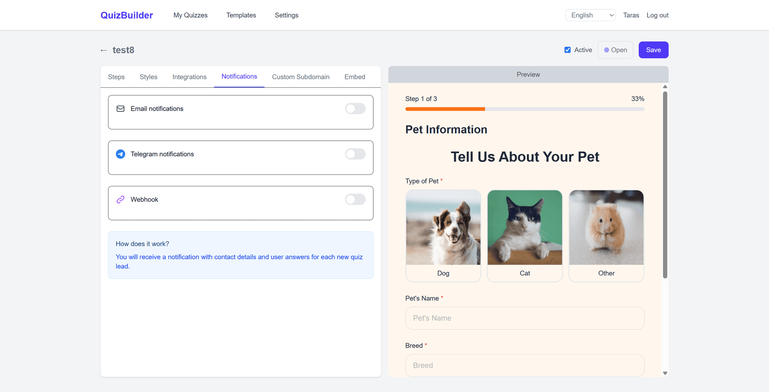Screen dimensions: 769x392
Task: Click the Pet's Name input field
Action: tap(525, 318)
